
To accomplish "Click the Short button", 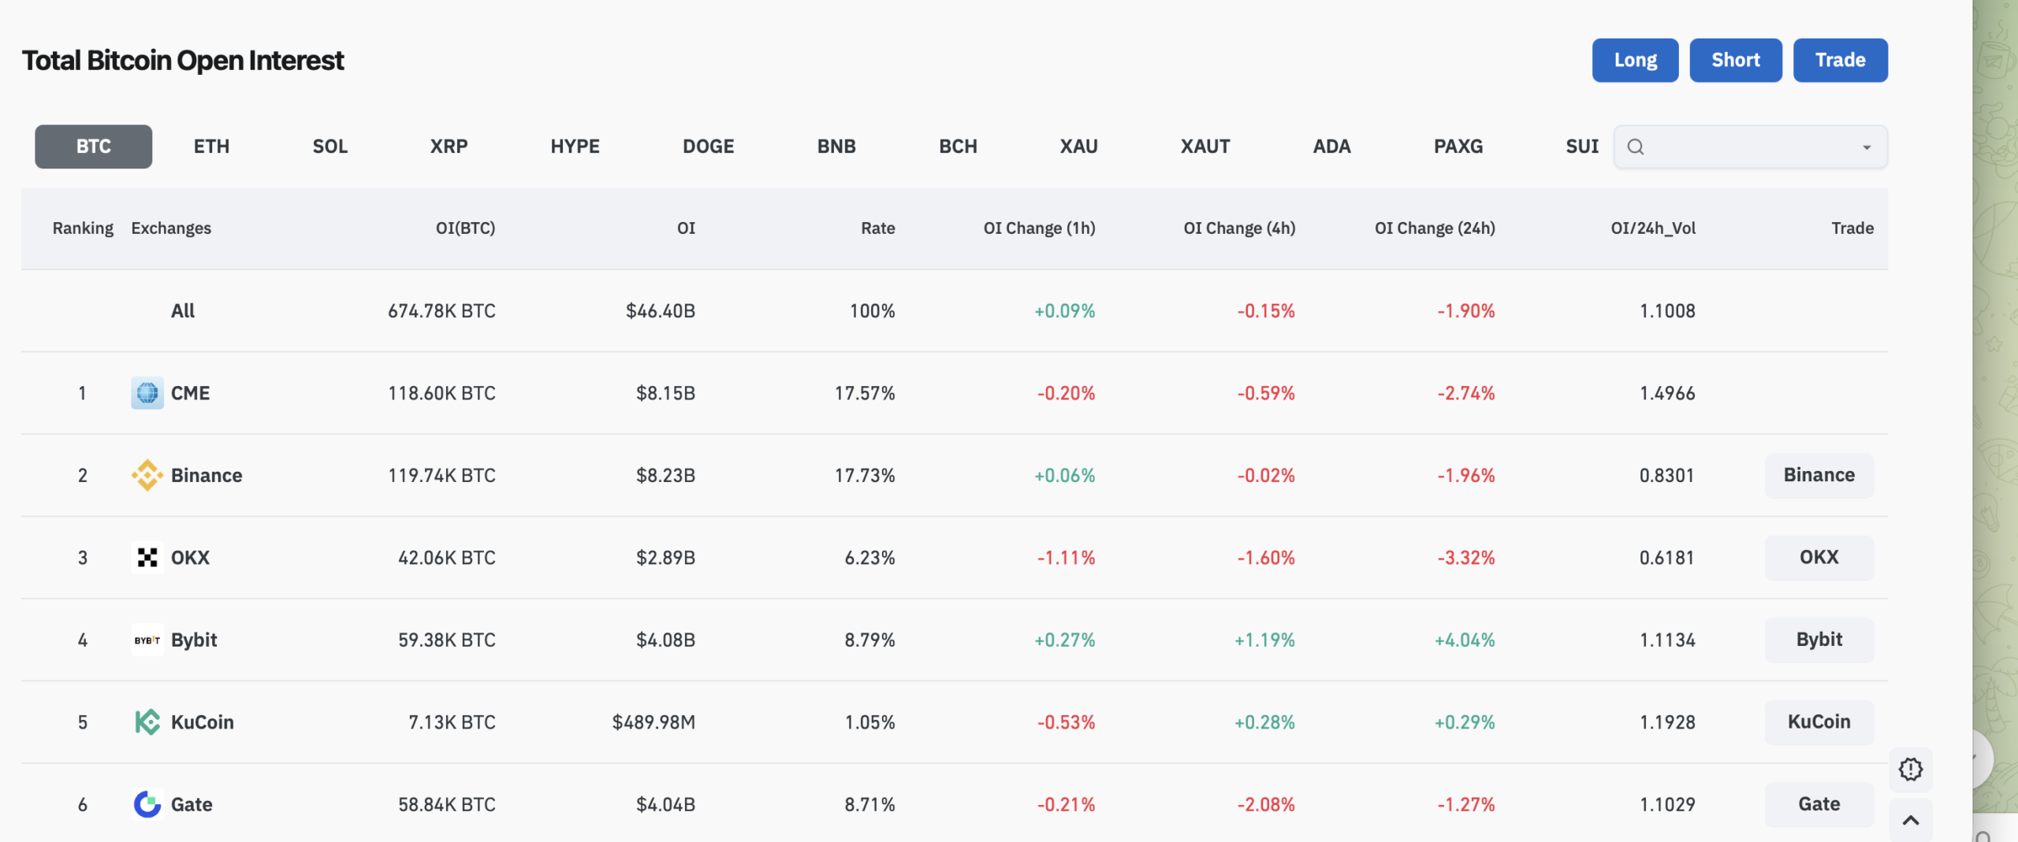I will pyautogui.click(x=1735, y=59).
